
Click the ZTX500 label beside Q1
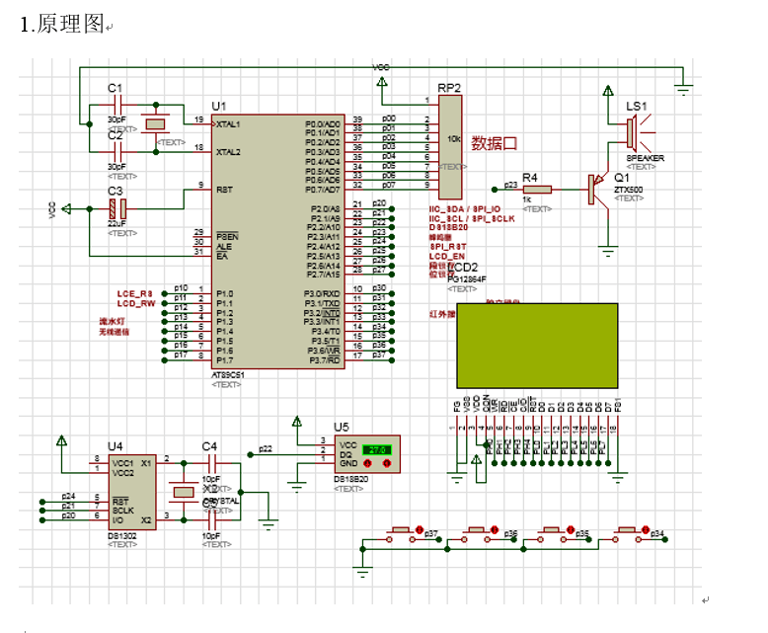(629, 190)
